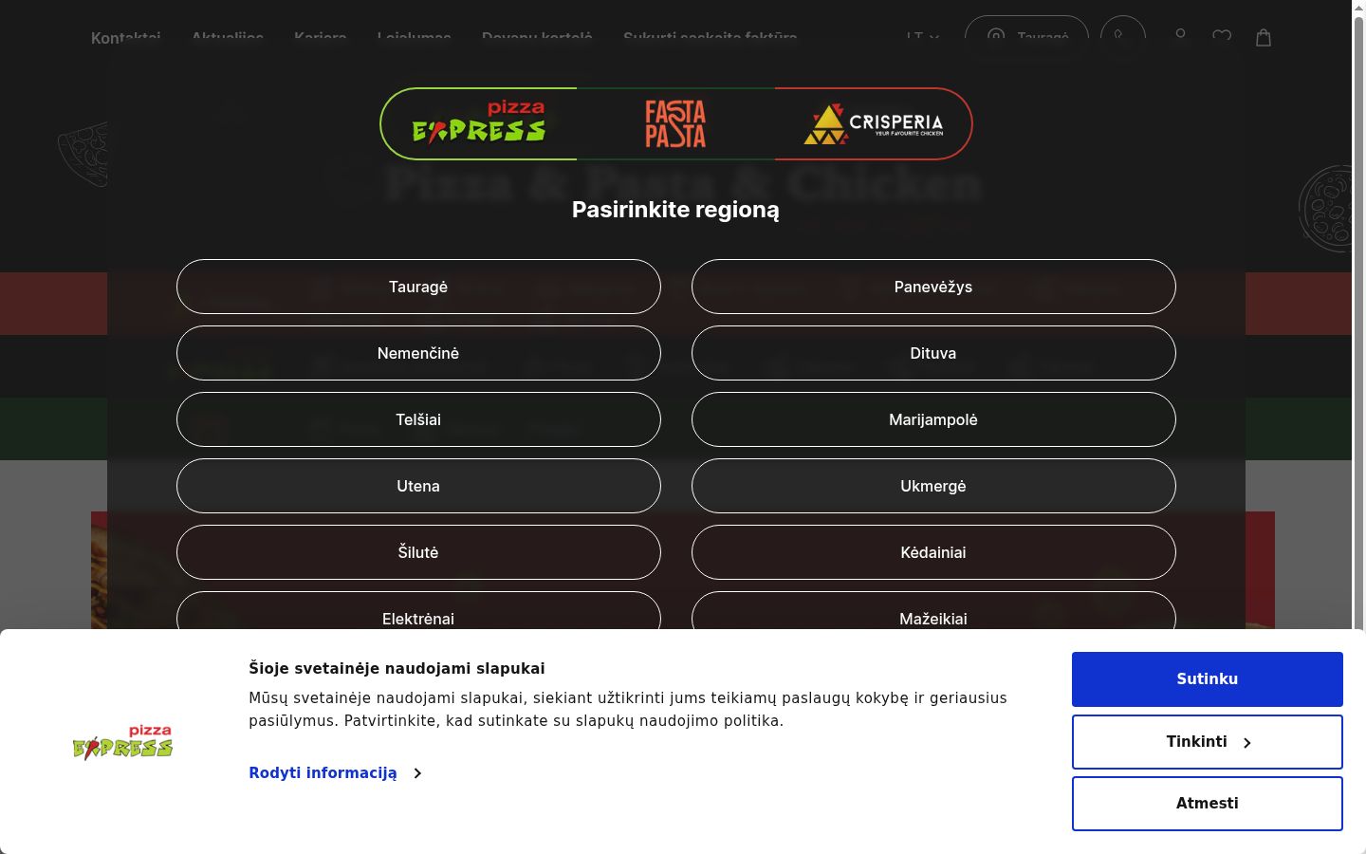Open the favorites heart icon
Viewport: 1366px width, 854px height.
tap(1222, 37)
